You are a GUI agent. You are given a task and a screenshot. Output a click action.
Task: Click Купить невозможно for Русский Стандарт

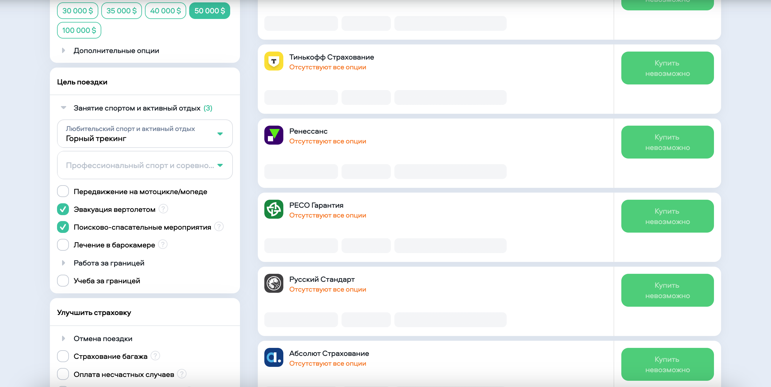(x=667, y=290)
